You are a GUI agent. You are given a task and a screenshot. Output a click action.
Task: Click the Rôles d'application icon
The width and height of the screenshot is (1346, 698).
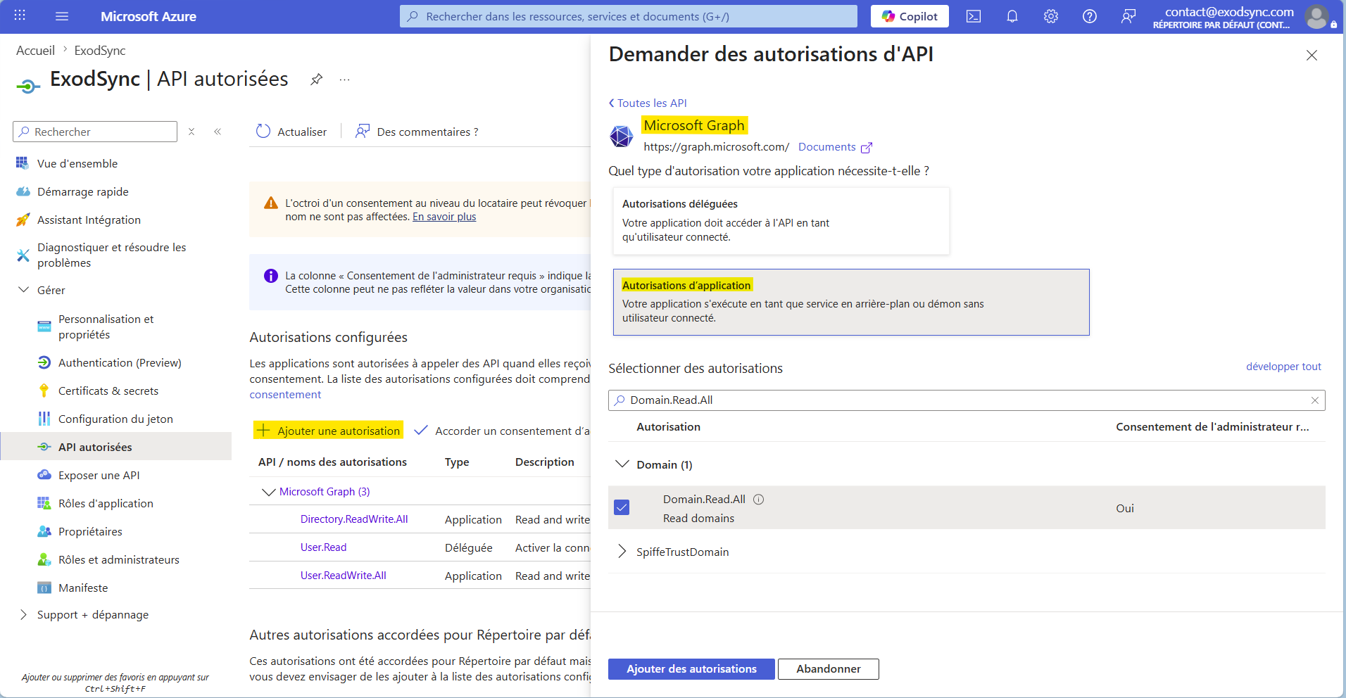(44, 503)
